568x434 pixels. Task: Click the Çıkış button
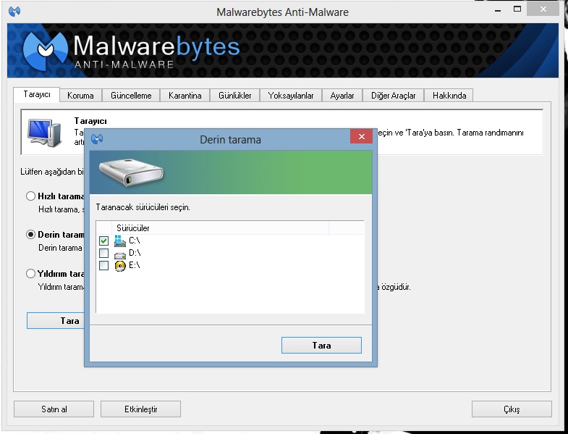[x=512, y=409]
